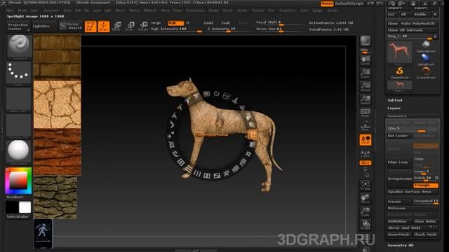The image size is (449, 252).
Task: Open the Dots stroke type selector
Action: click(x=19, y=73)
